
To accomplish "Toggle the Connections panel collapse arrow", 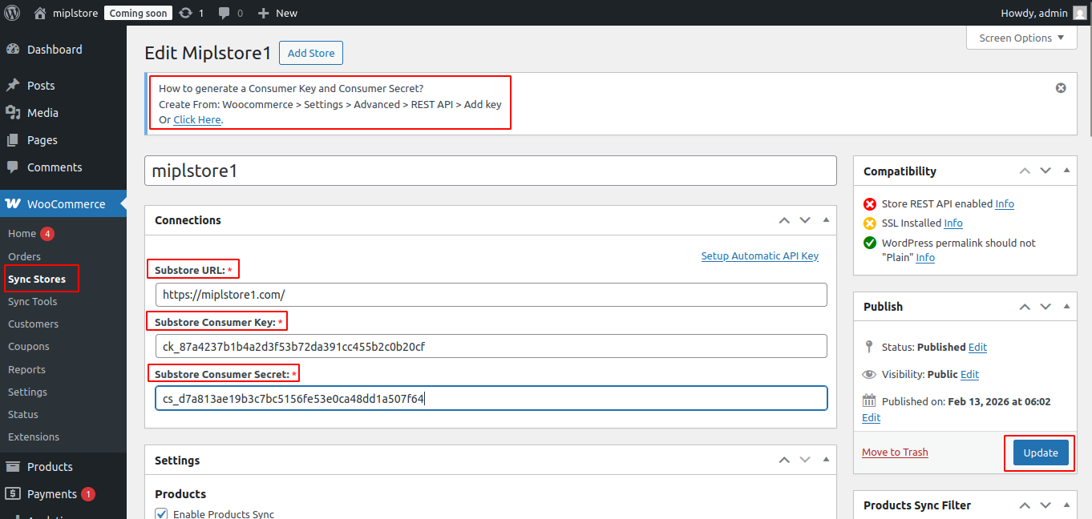I will 826,220.
